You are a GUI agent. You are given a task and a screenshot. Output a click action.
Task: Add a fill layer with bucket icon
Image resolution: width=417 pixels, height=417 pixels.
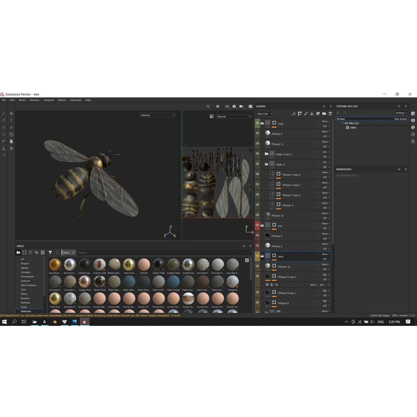pyautogui.click(x=312, y=114)
